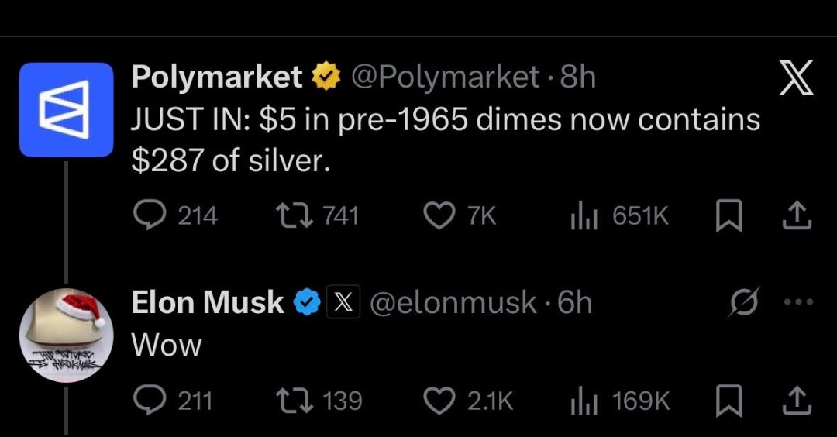This screenshot has height=437, width=837.
Task: Open the @Polymarket handle link
Action: coord(445,77)
